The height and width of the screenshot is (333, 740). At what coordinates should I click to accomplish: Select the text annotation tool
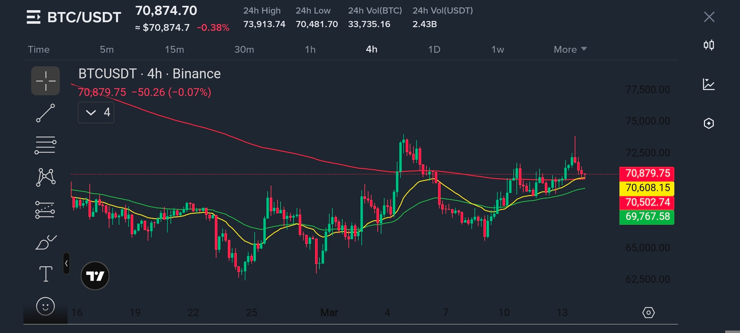46,274
